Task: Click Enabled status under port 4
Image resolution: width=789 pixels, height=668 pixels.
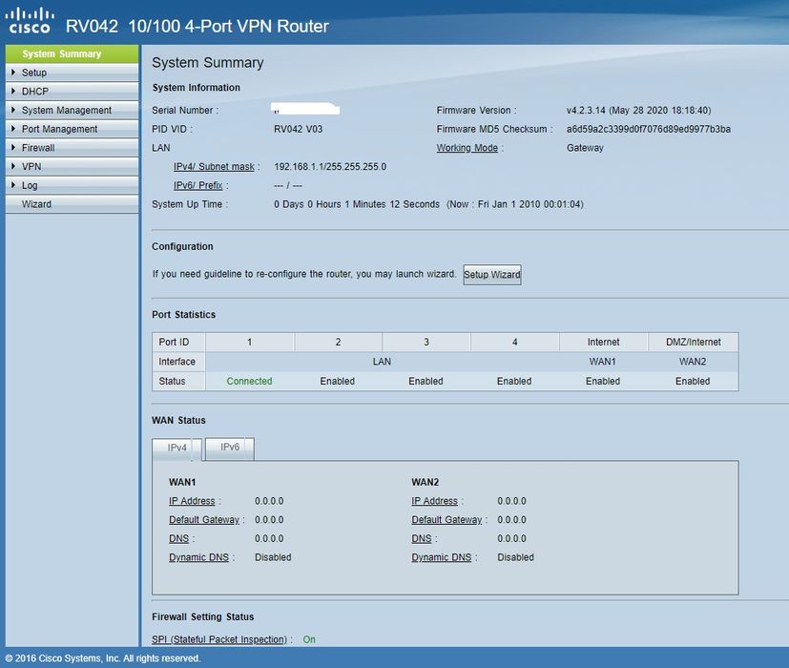Action: (514, 381)
